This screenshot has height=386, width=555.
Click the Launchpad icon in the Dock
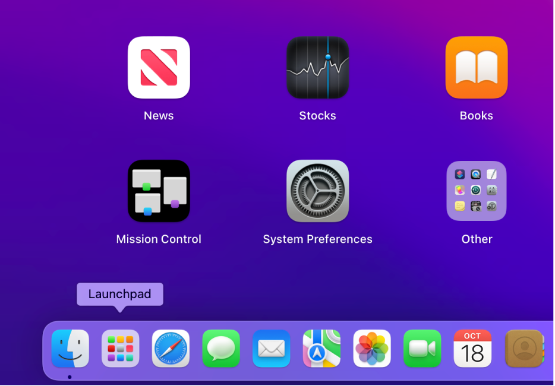pos(121,349)
